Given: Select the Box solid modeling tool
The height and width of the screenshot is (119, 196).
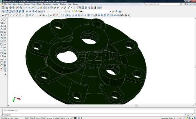Looking at the screenshot, I should coord(67,15).
